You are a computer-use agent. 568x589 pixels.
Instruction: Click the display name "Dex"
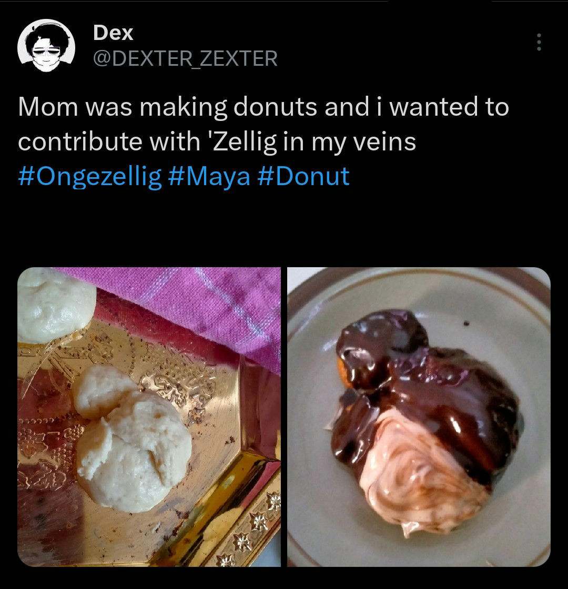[113, 33]
